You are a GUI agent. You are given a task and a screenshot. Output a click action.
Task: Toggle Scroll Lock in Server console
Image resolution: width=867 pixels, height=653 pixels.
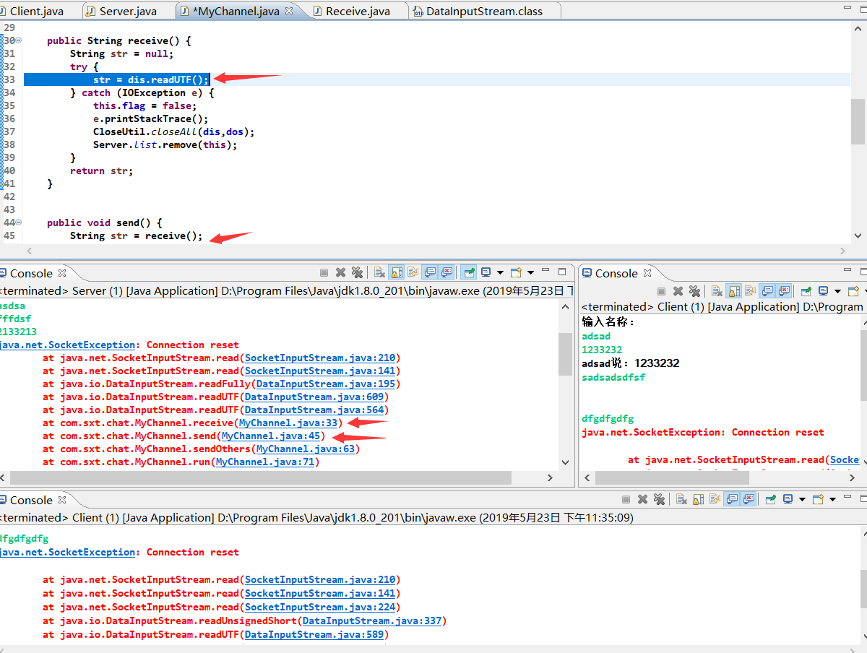coord(397,272)
